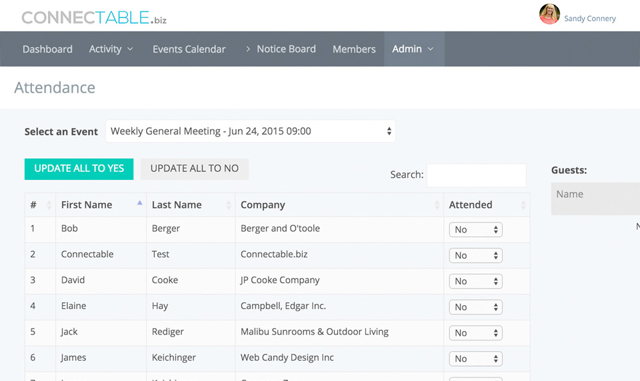The image size is (640, 381).
Task: Change Attended value for David Cooke
Action: (475, 281)
